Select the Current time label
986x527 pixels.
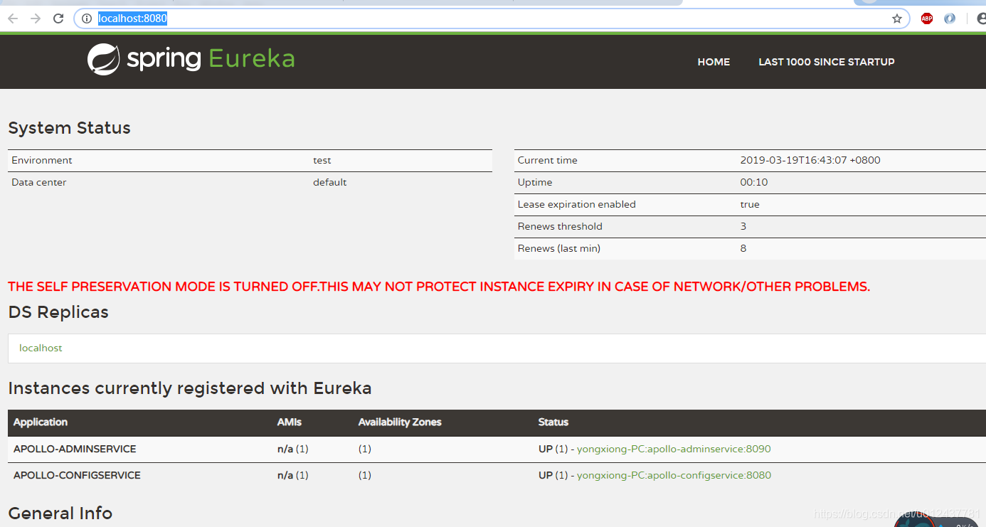pyautogui.click(x=548, y=160)
